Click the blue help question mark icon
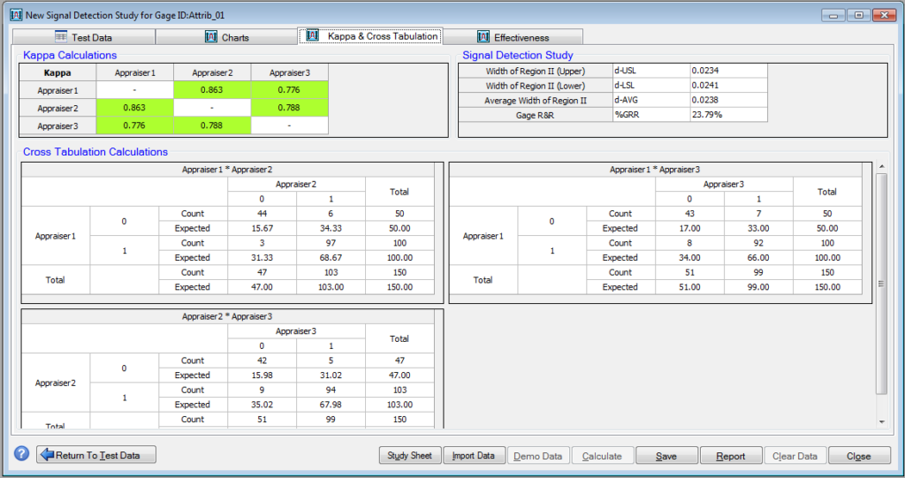This screenshot has width=905, height=478. 22,454
